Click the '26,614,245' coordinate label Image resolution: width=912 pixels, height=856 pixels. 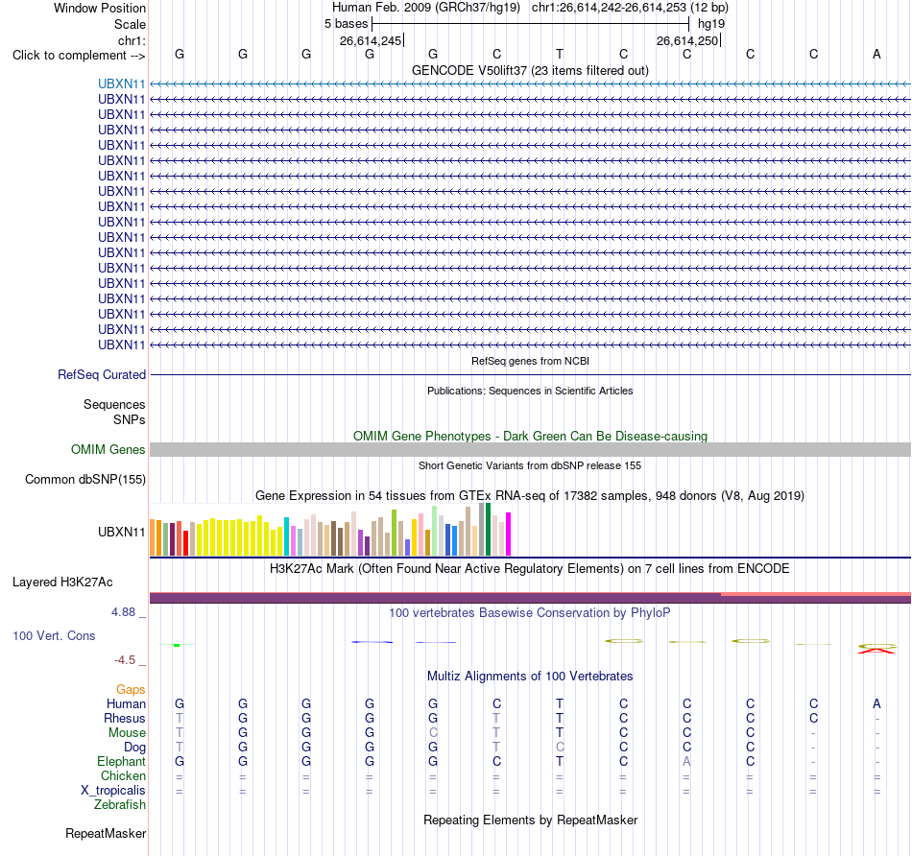click(371, 40)
